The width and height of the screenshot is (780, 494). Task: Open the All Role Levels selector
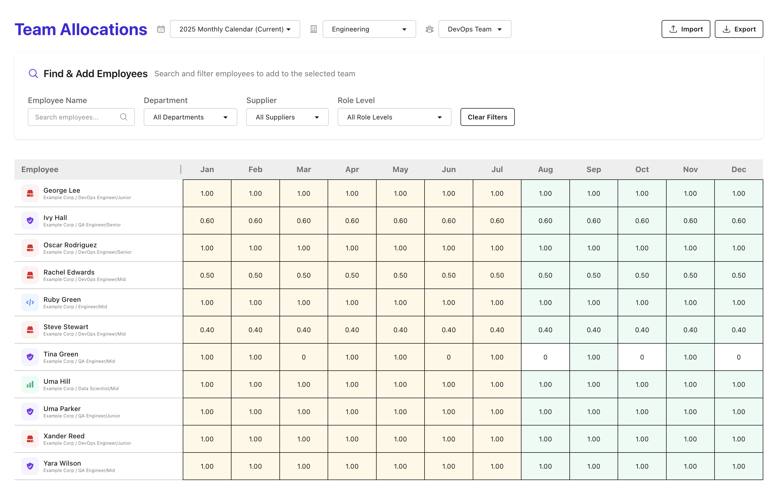394,117
